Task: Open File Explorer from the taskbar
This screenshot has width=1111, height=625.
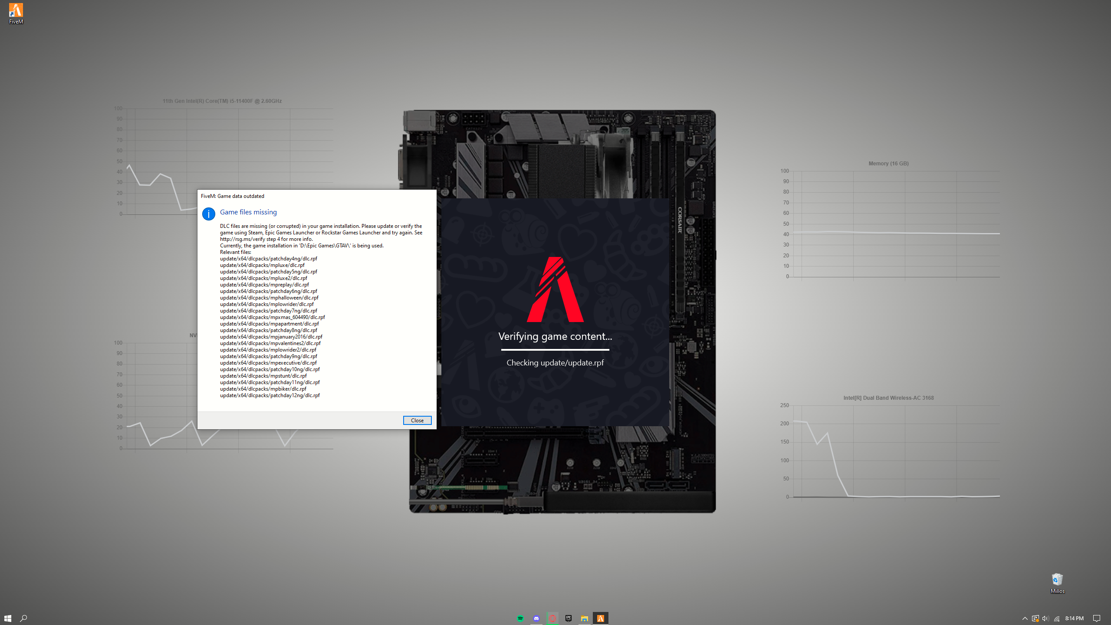Action: pos(585,618)
